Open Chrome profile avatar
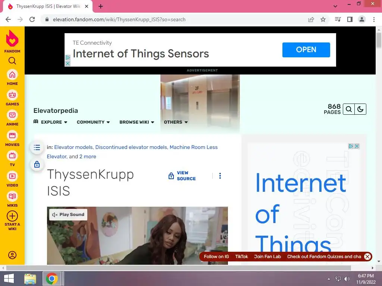382x286 pixels. pyautogui.click(x=362, y=19)
